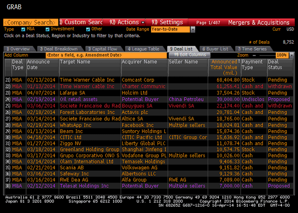This screenshot has height=213, width=298.
Task: Toggle the M&A type checkbox
Action: (x=23, y=29)
